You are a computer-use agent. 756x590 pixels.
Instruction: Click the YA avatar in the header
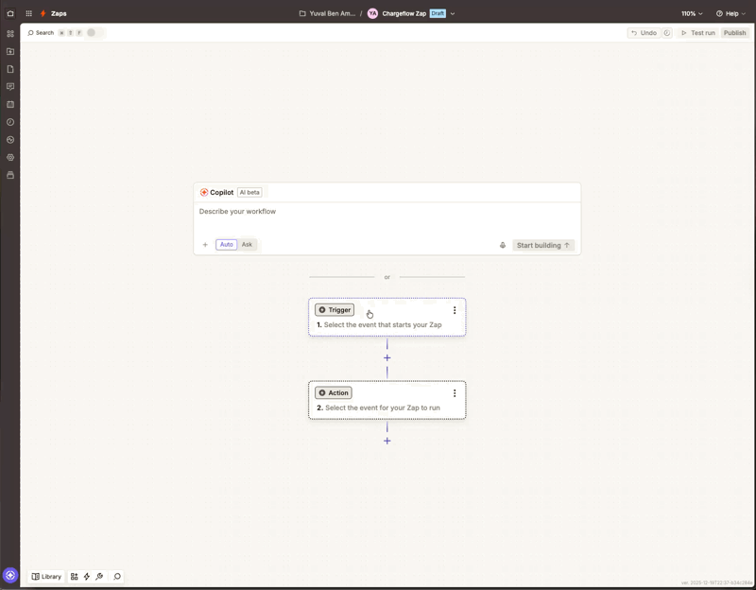tap(372, 13)
